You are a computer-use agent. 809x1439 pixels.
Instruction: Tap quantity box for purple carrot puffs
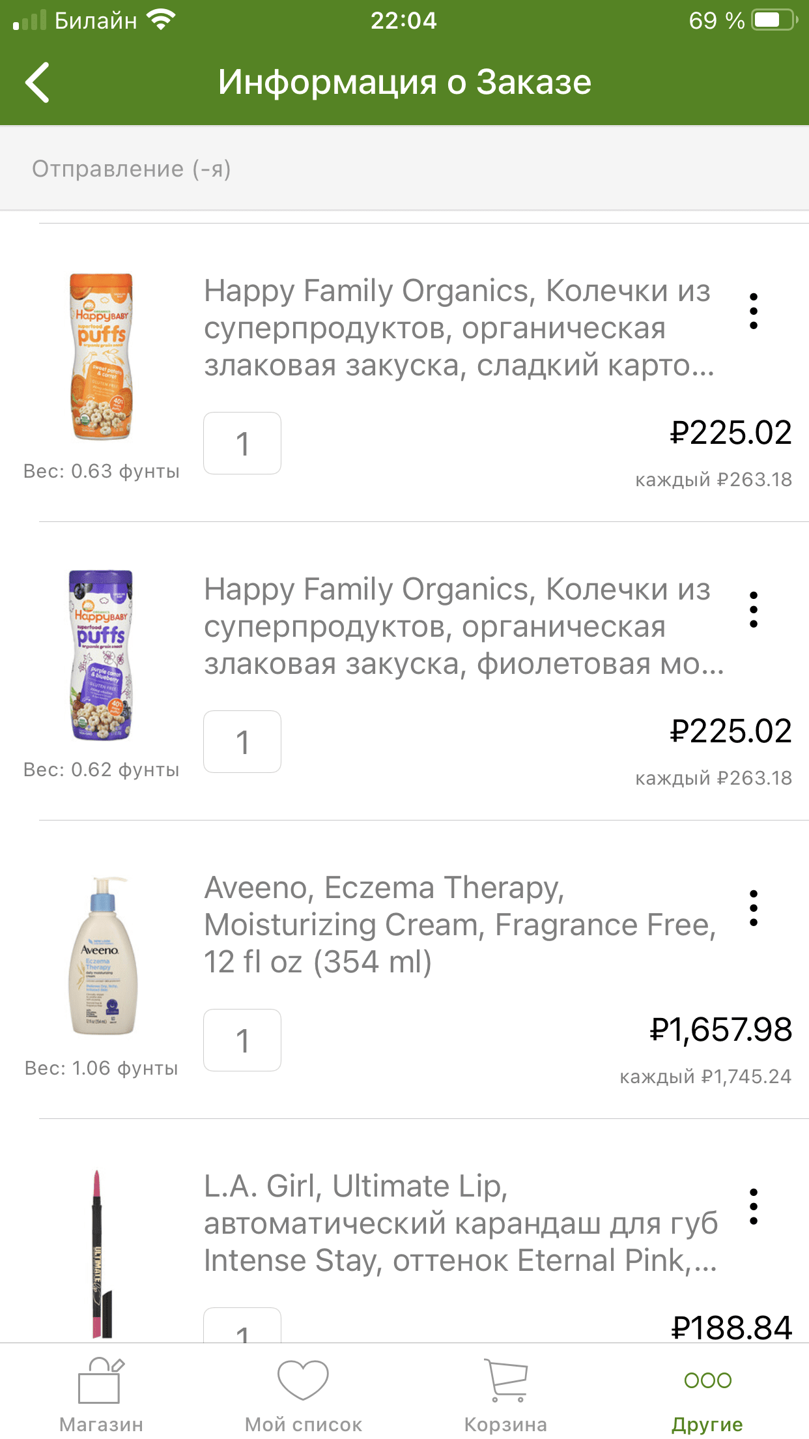pos(242,742)
